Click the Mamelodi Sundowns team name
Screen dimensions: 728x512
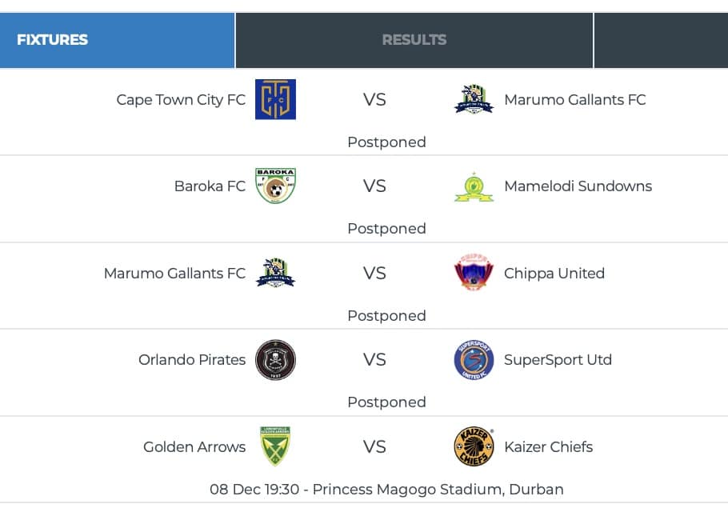click(578, 186)
